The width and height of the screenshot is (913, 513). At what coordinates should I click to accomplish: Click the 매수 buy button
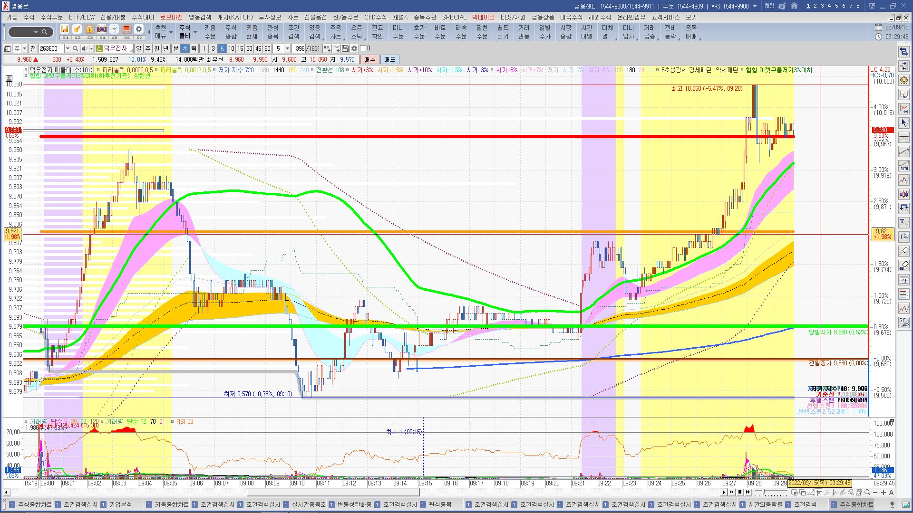pos(370,59)
